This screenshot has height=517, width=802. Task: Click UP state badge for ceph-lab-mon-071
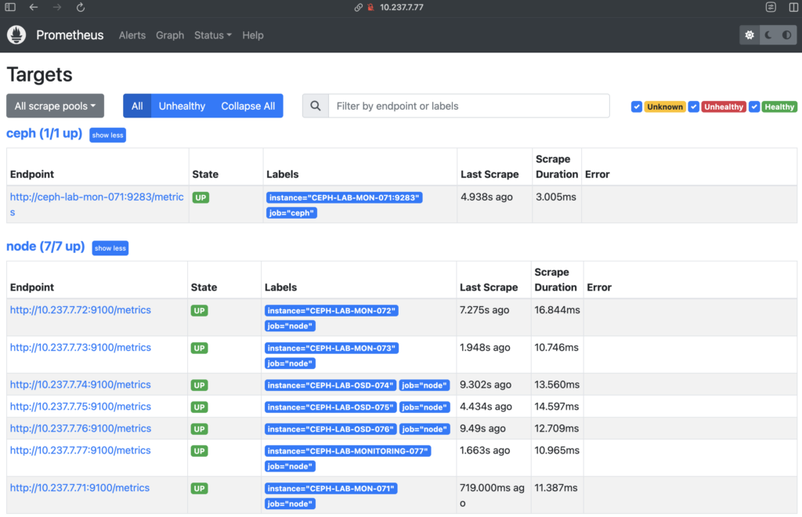(x=200, y=197)
